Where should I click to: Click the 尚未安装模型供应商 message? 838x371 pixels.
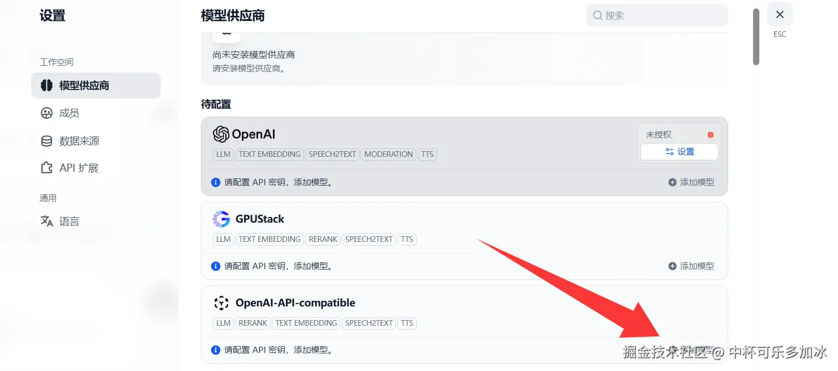coord(254,55)
